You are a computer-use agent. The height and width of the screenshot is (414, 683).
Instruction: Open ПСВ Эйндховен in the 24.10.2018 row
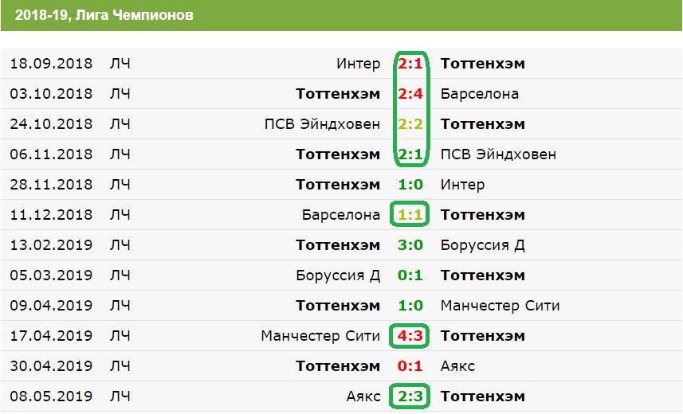(x=322, y=124)
